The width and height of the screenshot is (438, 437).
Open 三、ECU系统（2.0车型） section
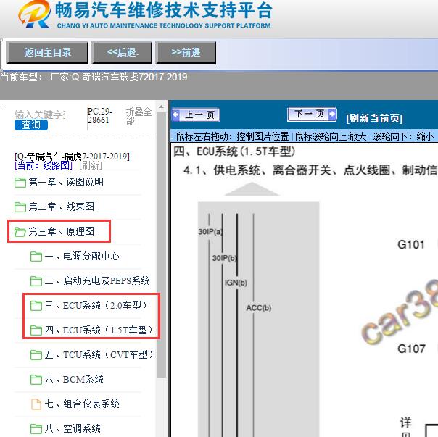click(96, 306)
